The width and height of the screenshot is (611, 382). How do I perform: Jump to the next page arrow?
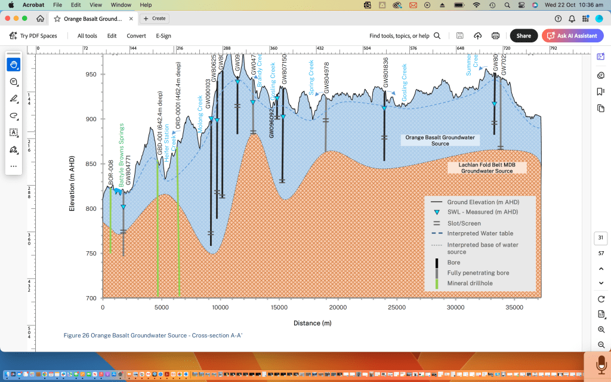tap(600, 283)
